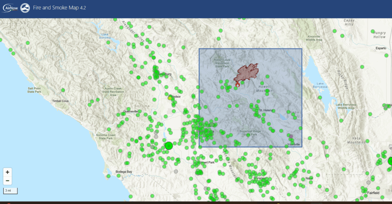
Task: Click the round agency seal logo
Action: tap(25, 8)
